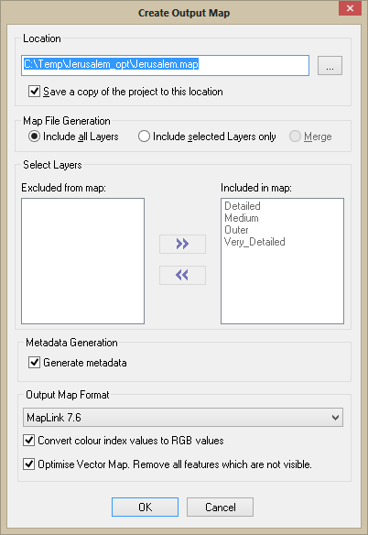Toggle Optimise Vector Map checkbox

coord(29,464)
